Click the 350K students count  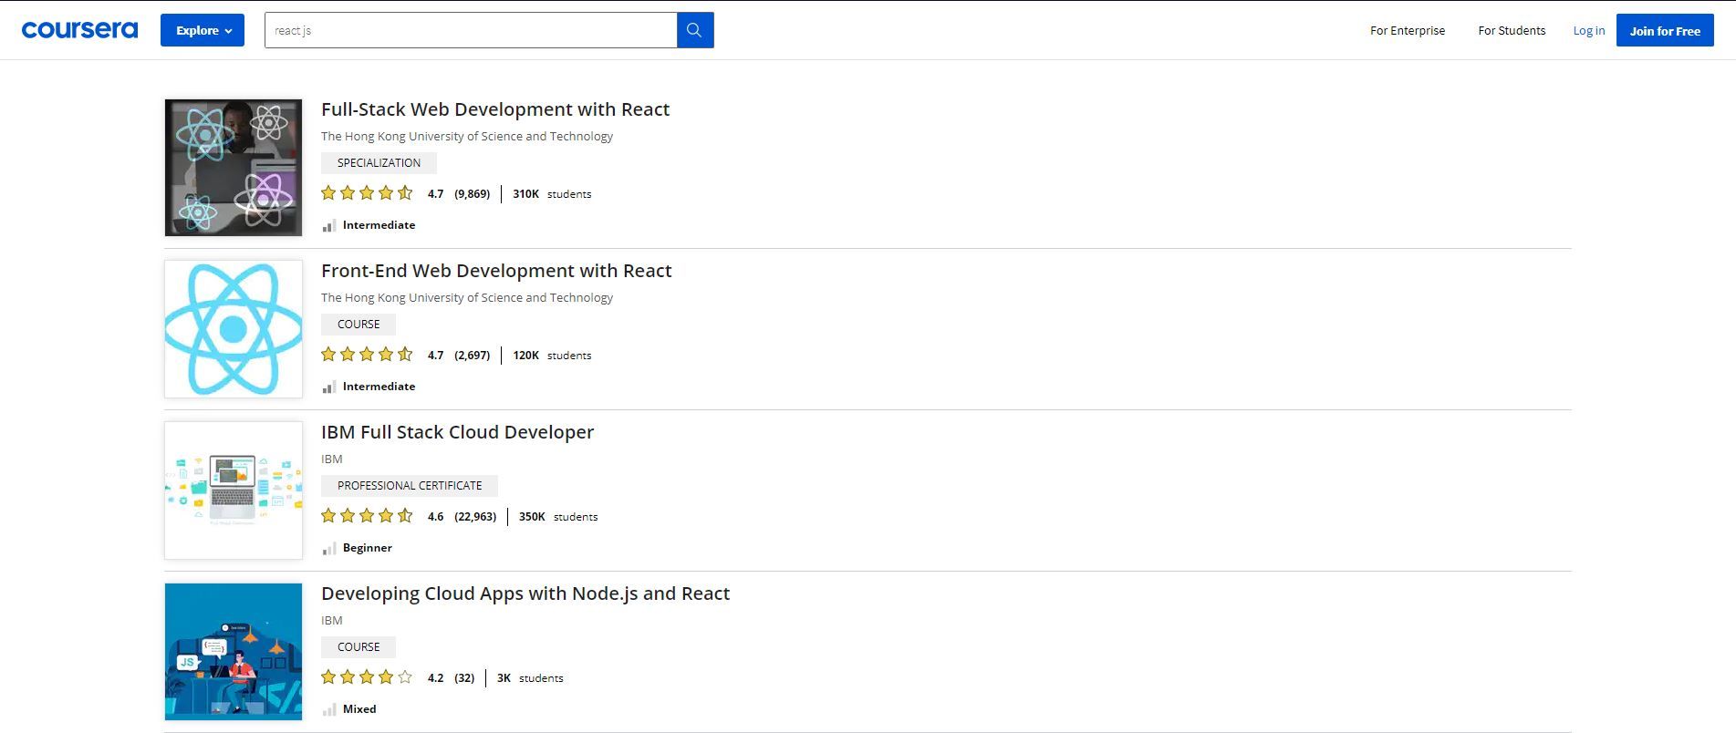558,517
